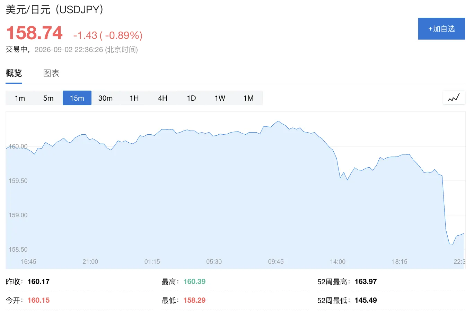Click the +加自选 button
The width and height of the screenshot is (474, 311).
click(441, 28)
